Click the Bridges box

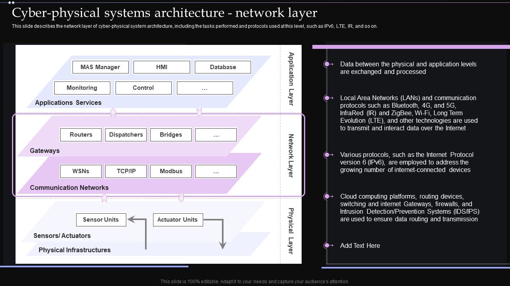click(171, 135)
